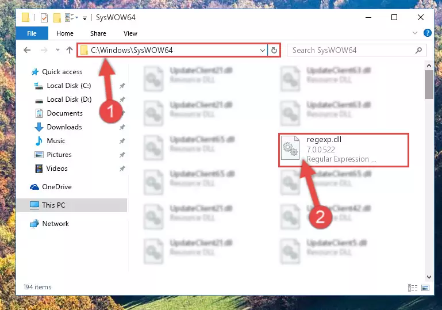Click the vertical scrollbar thumb
This screenshot has height=310, width=442.
point(429,85)
